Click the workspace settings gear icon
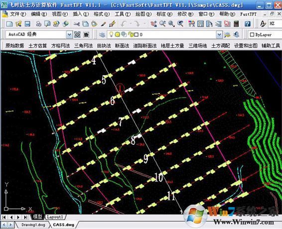 [77, 34]
